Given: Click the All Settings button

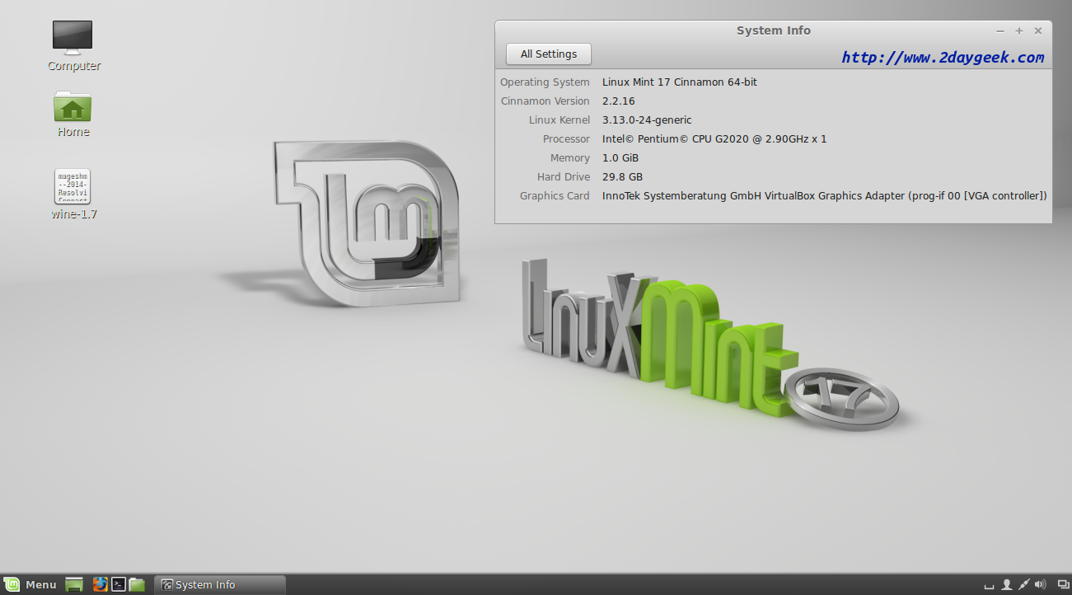Looking at the screenshot, I should point(548,54).
